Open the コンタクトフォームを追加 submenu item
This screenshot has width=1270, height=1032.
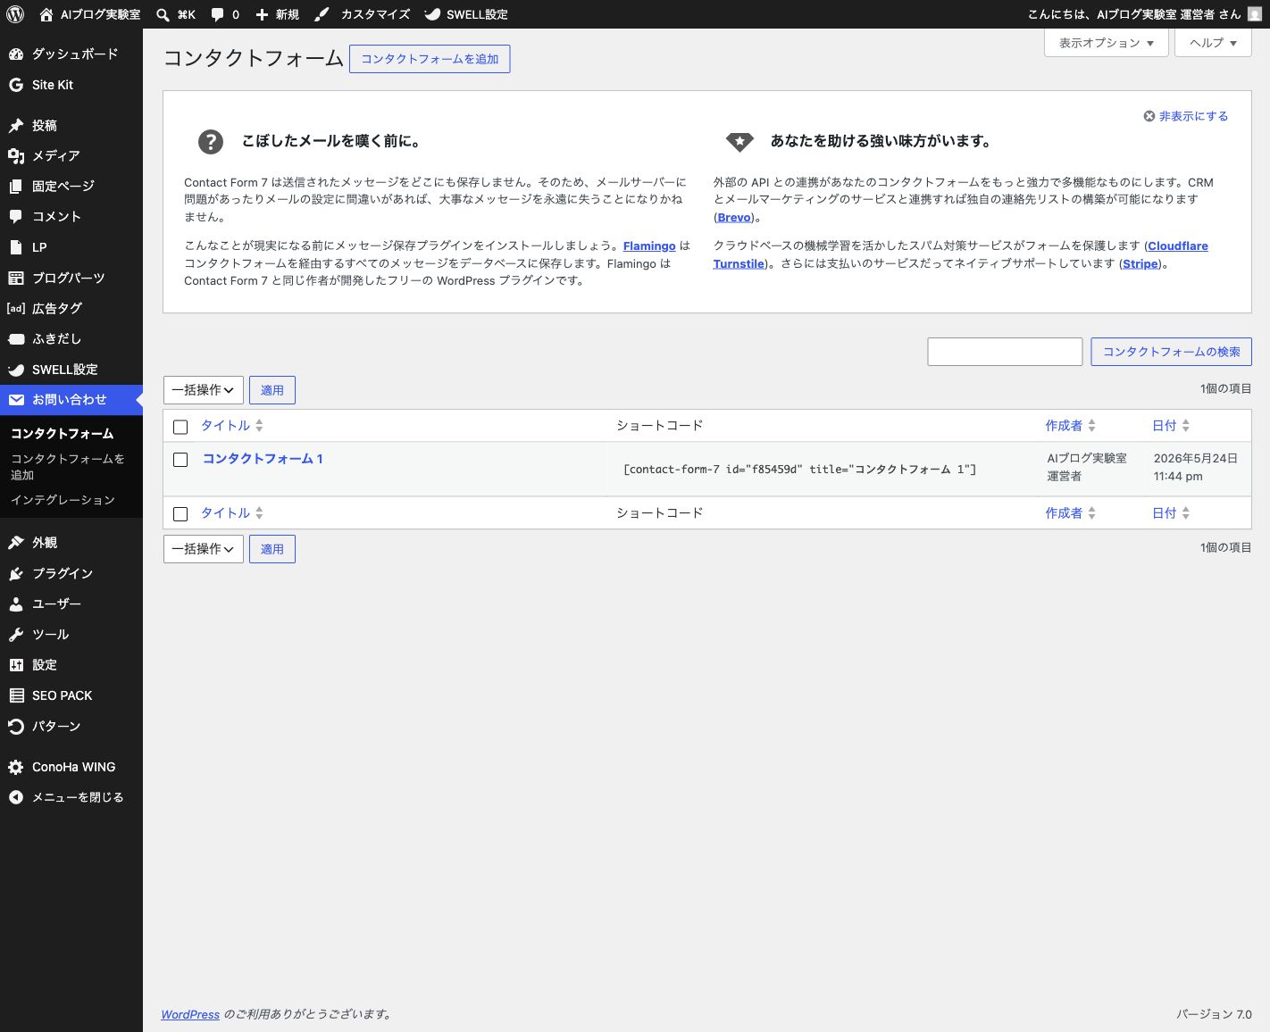71,467
